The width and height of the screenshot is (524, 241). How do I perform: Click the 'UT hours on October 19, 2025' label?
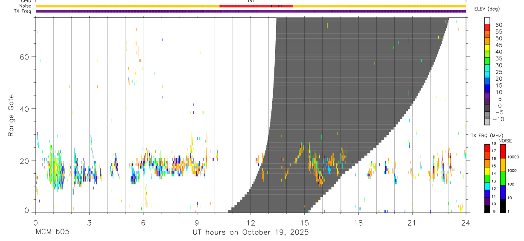tap(250, 232)
